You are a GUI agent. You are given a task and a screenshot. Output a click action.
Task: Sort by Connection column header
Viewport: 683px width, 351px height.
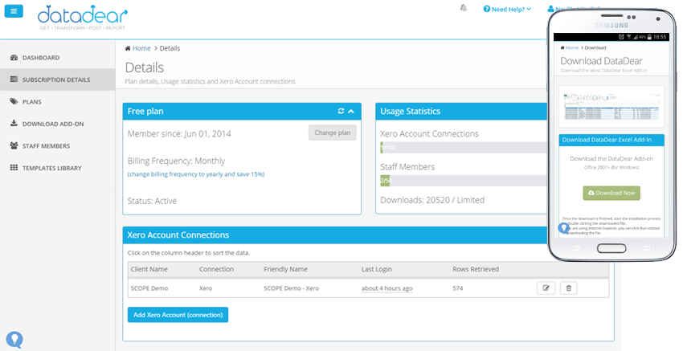(x=216, y=269)
